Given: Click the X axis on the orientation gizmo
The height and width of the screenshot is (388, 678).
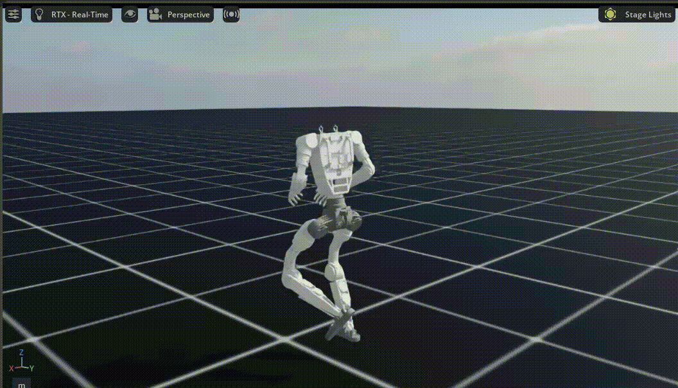Looking at the screenshot, I should point(10,369).
